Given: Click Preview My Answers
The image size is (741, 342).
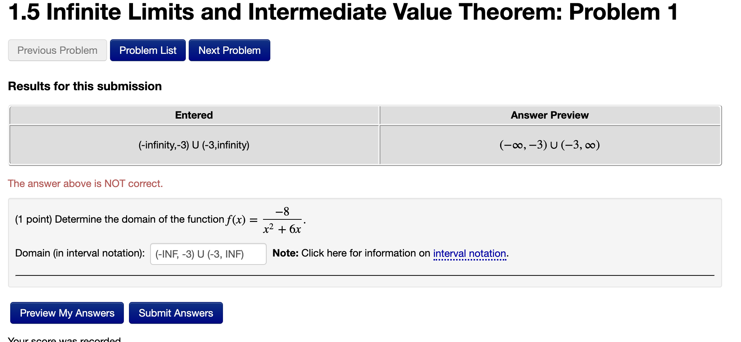Looking at the screenshot, I should pos(67,313).
